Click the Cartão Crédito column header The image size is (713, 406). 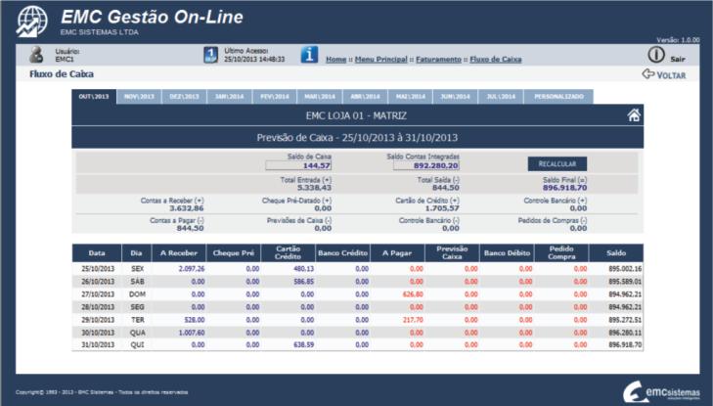pos(288,252)
